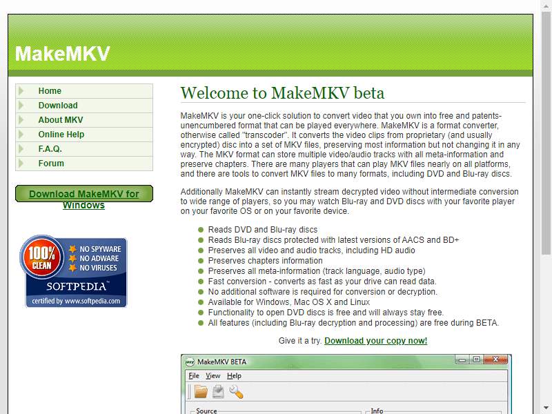
Task: Click 'Preserves all meta-information' bullet line
Action: 317,271
